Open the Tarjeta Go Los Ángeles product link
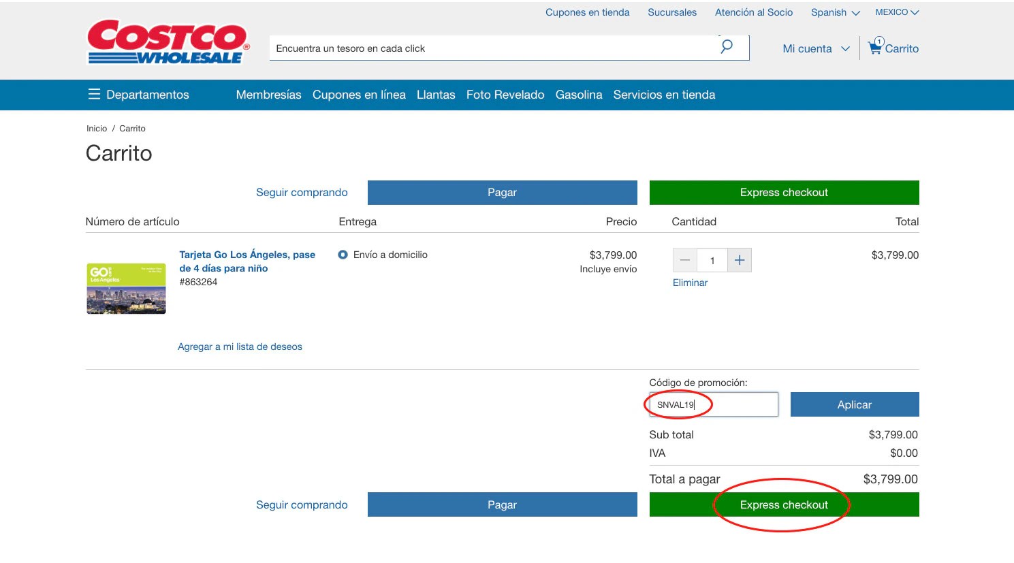1014x563 pixels. point(247,261)
